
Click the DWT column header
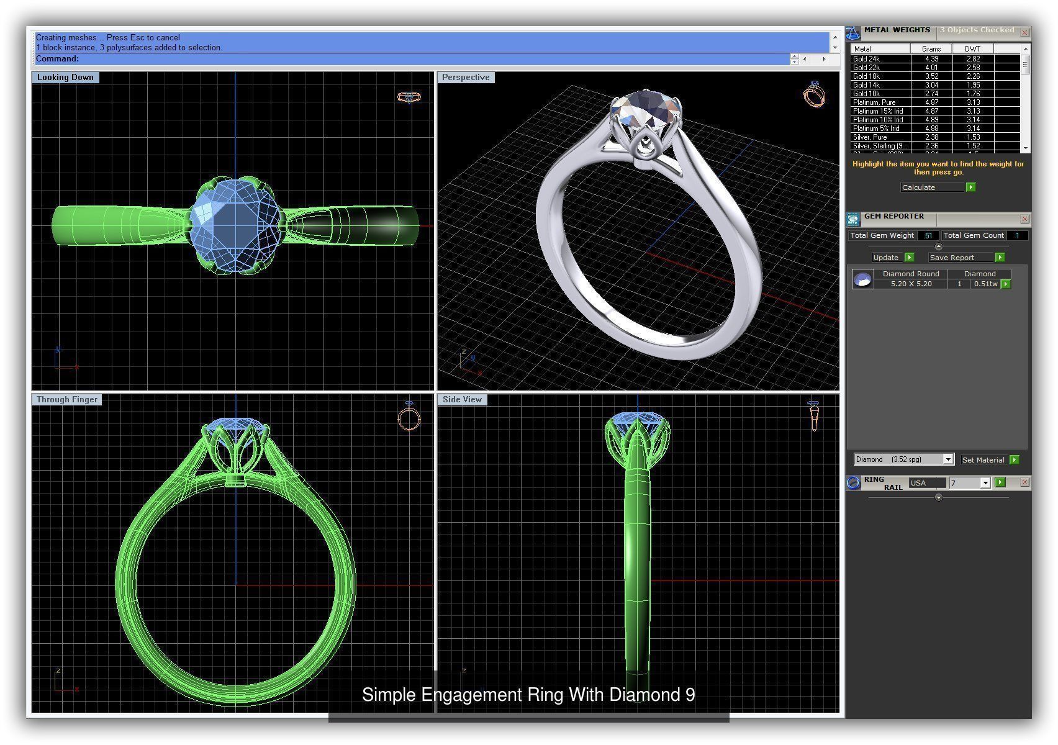pos(973,48)
